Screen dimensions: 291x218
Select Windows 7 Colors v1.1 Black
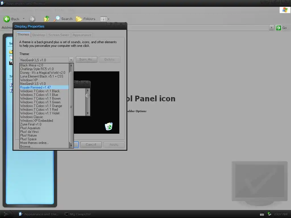(x=44, y=91)
